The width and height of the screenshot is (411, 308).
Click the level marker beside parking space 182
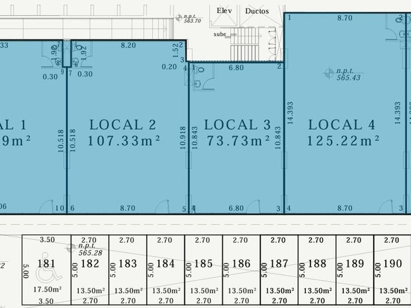point(73,247)
